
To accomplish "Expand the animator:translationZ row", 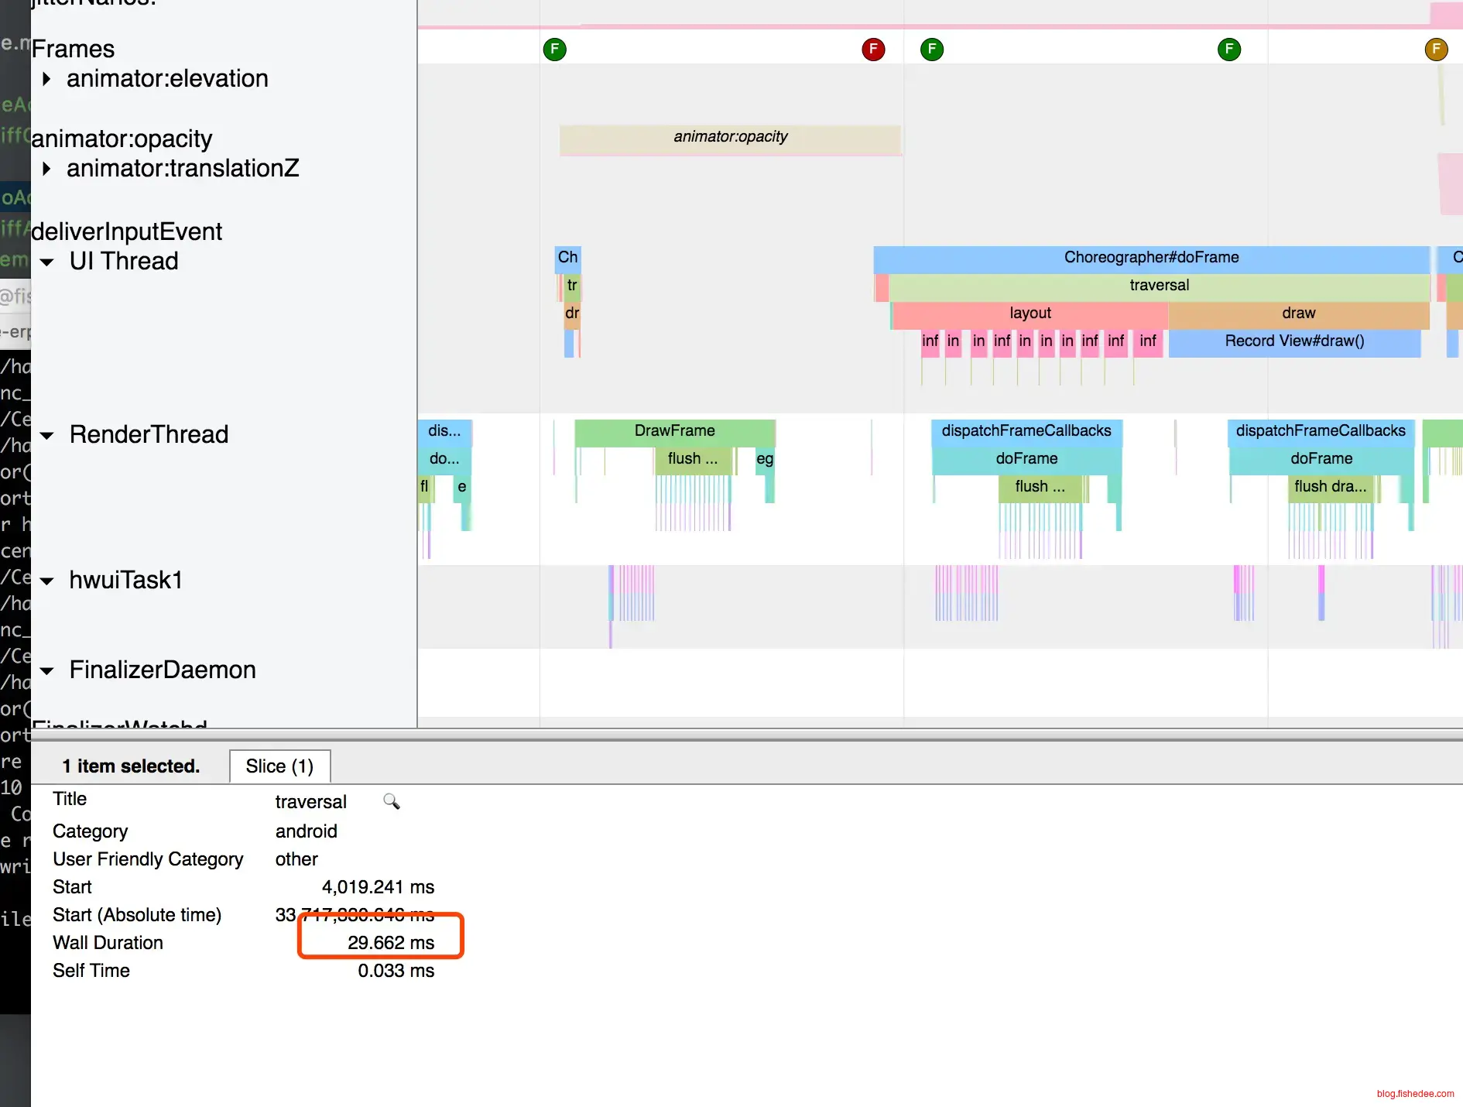I will 47,169.
